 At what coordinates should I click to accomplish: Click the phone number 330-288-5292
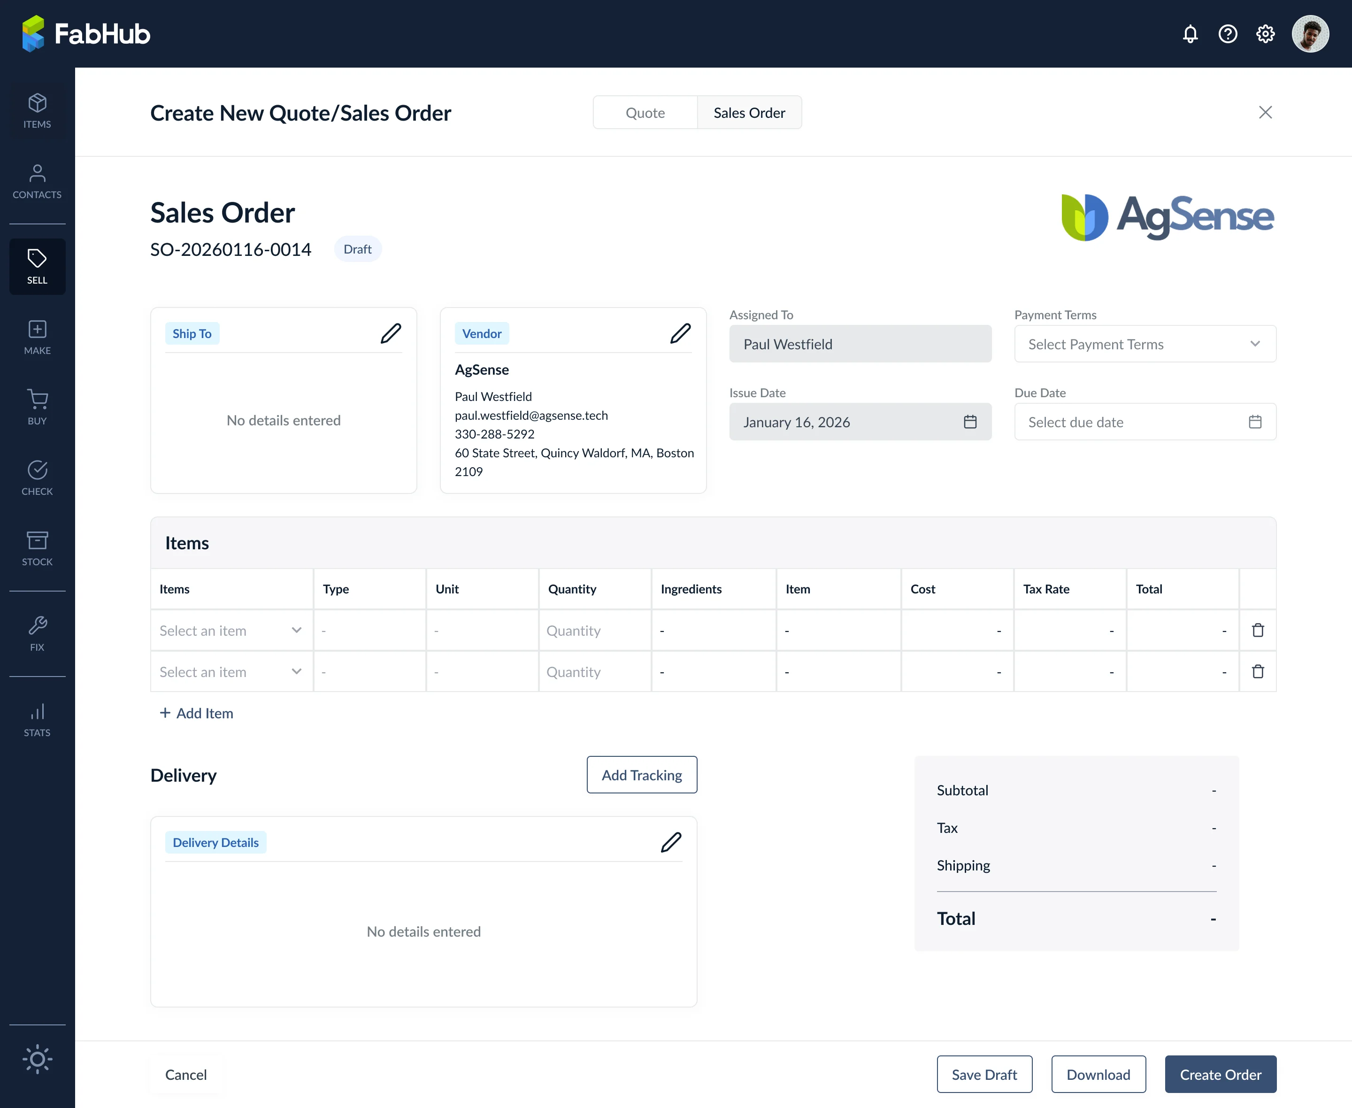494,434
